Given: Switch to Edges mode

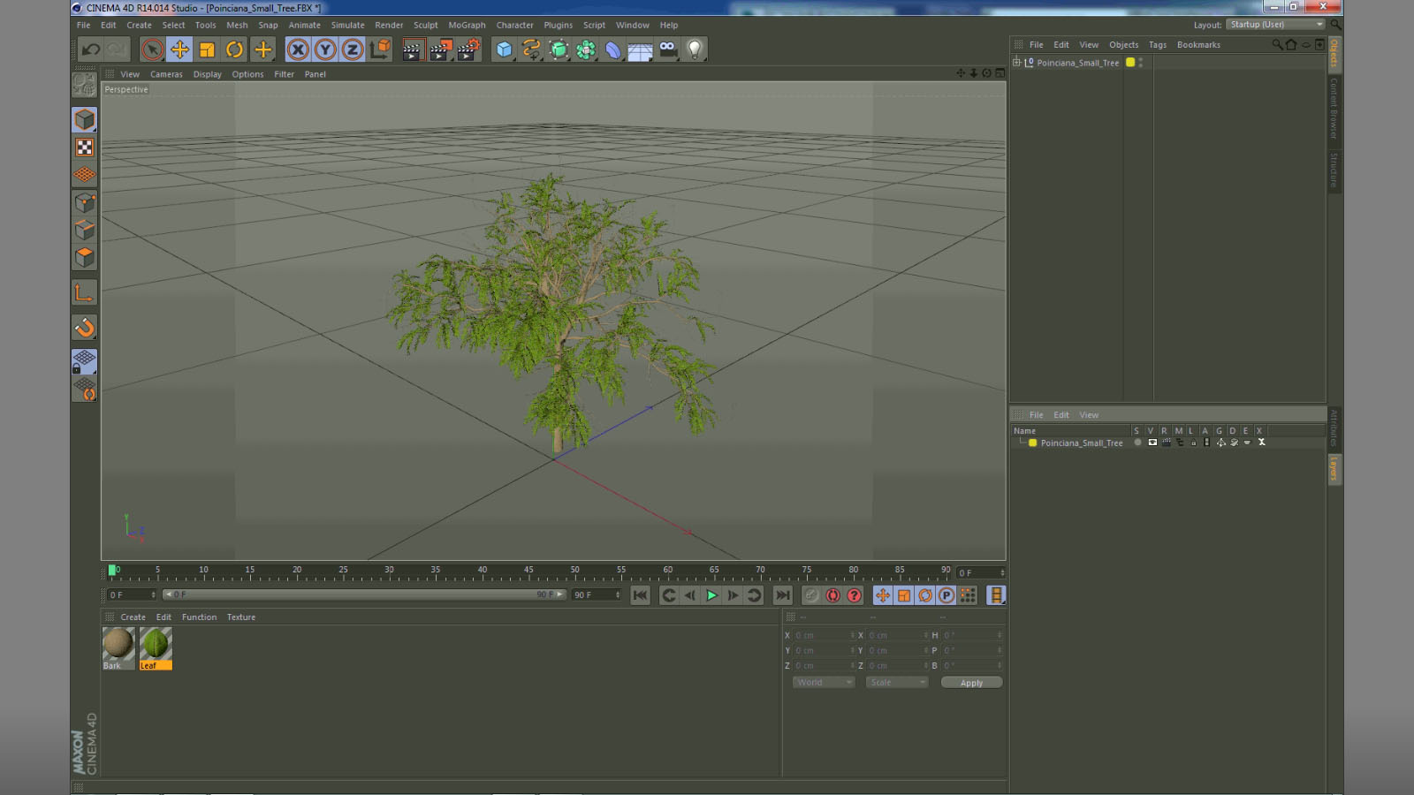Looking at the screenshot, I should pos(85,231).
